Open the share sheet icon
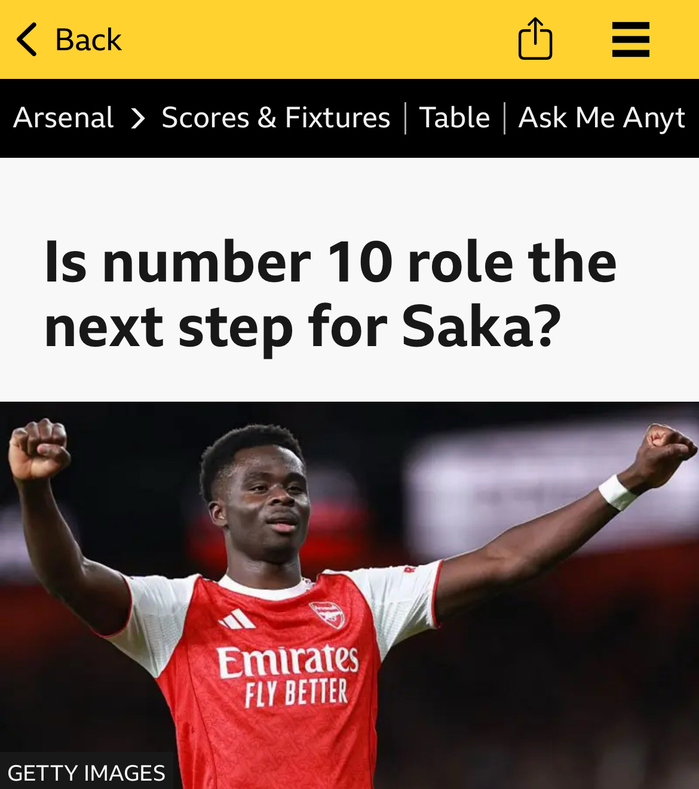Image resolution: width=699 pixels, height=789 pixels. pyautogui.click(x=535, y=38)
